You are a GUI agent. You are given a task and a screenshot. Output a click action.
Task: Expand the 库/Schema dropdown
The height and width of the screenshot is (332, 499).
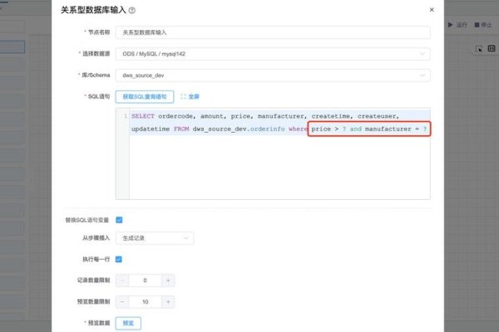coord(273,76)
